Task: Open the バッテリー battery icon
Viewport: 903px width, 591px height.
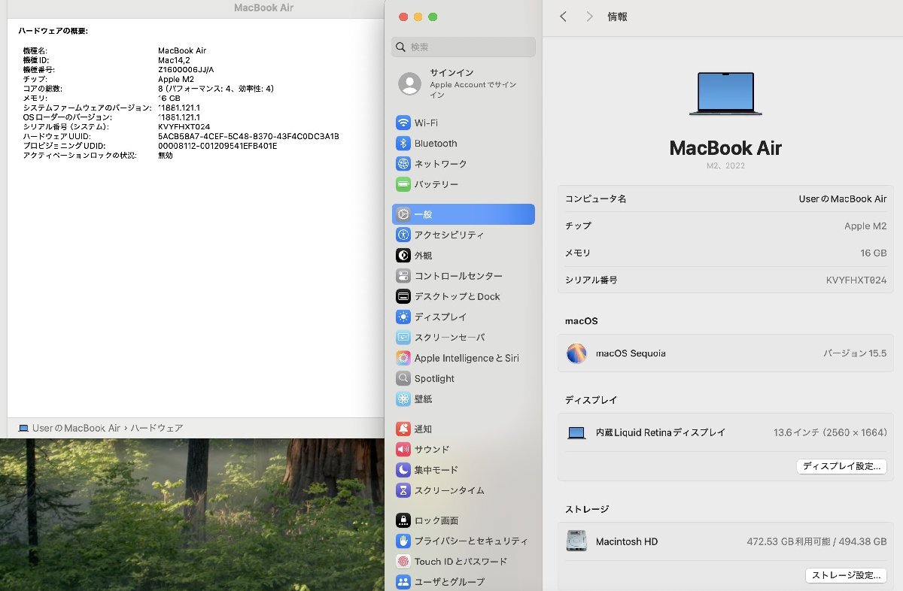Action: tap(403, 184)
